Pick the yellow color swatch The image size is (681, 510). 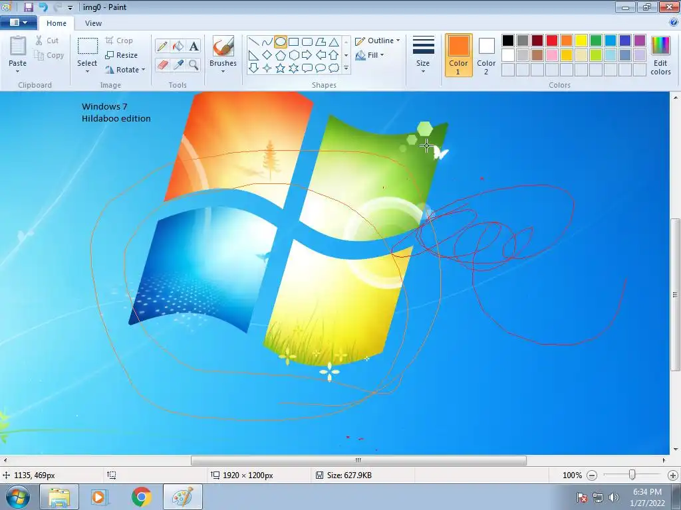(581, 41)
